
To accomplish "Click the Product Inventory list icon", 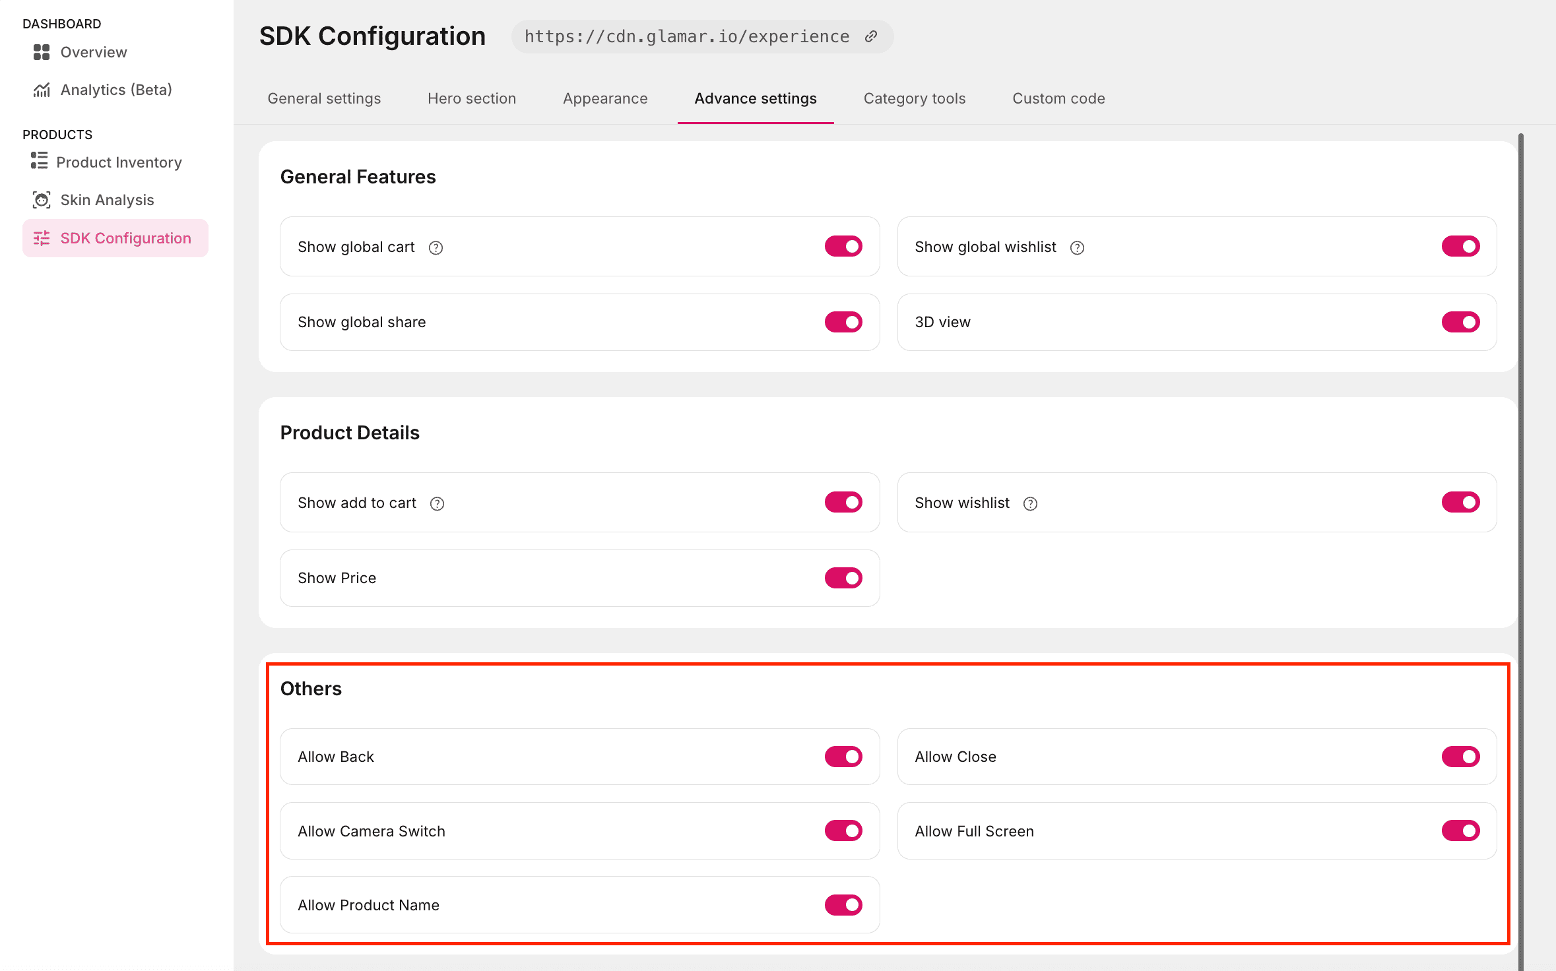I will coord(39,161).
